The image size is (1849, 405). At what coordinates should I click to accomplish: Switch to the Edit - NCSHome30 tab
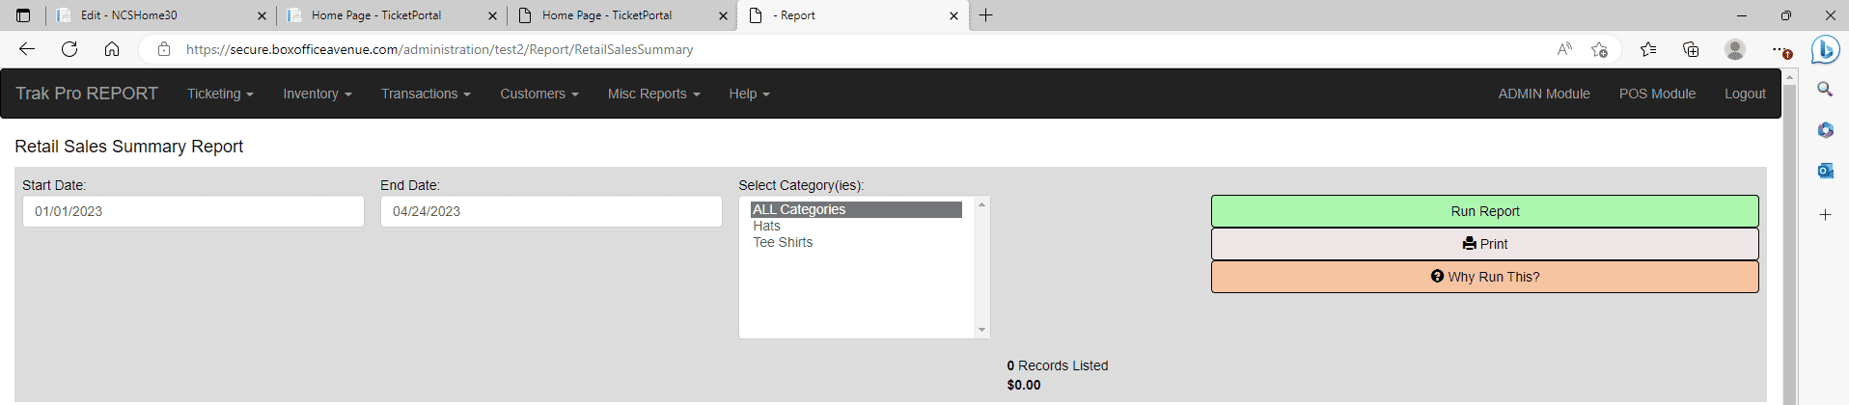click(160, 15)
